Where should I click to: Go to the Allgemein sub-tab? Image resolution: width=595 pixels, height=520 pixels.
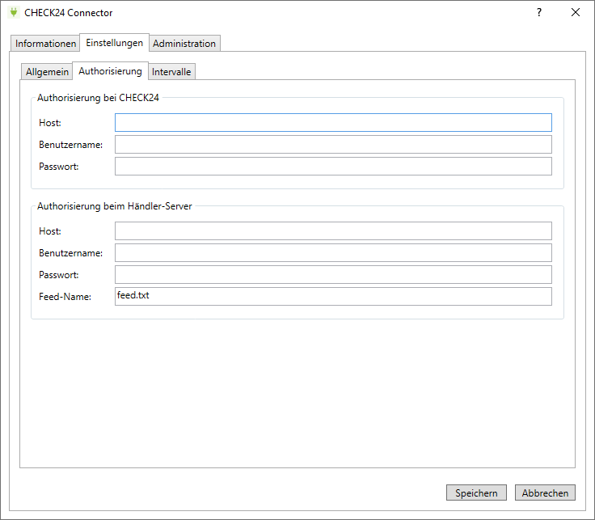(47, 72)
